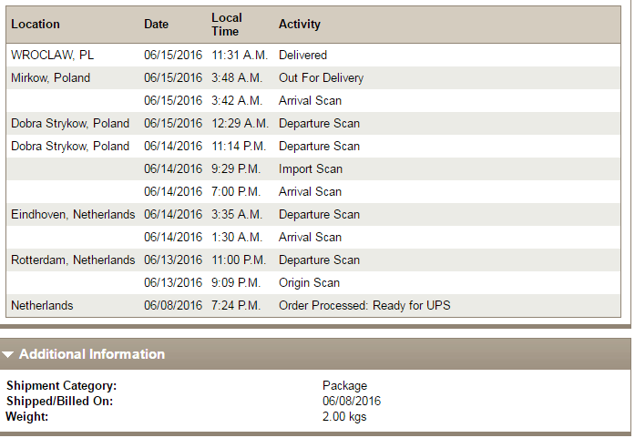Click the Out For Delivery activity

321,78
